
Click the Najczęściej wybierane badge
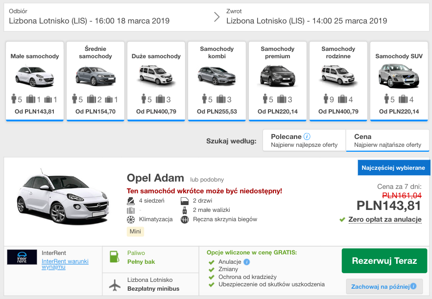[x=394, y=168]
